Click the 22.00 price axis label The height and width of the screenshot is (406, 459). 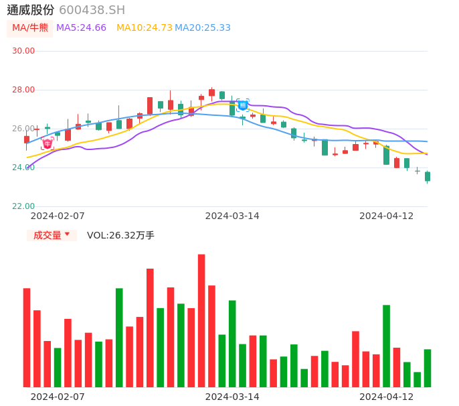pos(23,206)
